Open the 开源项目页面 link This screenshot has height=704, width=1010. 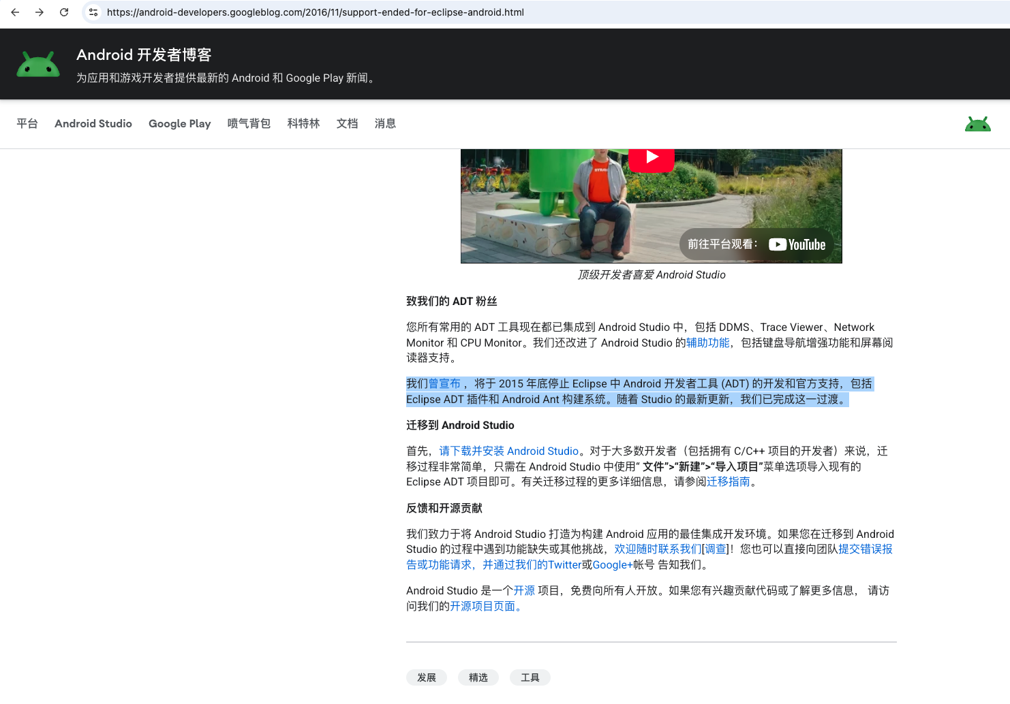485,606
